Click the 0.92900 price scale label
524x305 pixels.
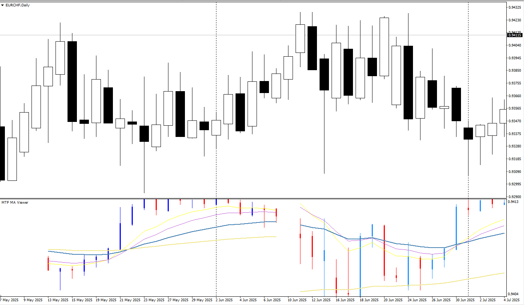point(514,197)
